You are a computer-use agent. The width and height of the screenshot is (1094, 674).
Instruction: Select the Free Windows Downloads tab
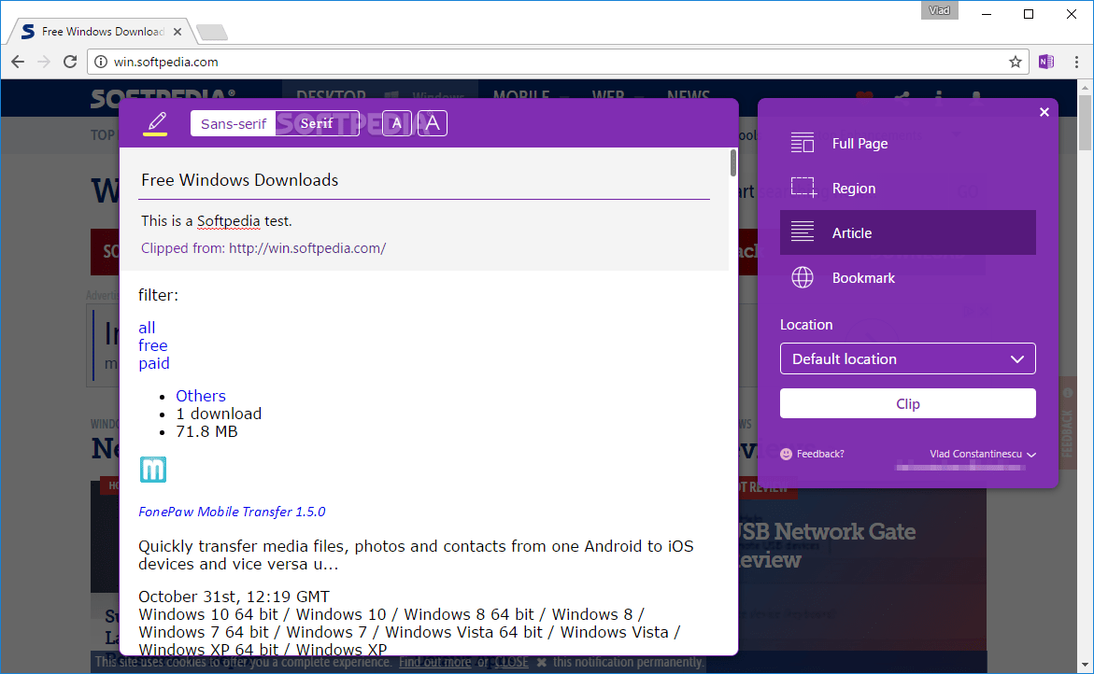coord(102,32)
